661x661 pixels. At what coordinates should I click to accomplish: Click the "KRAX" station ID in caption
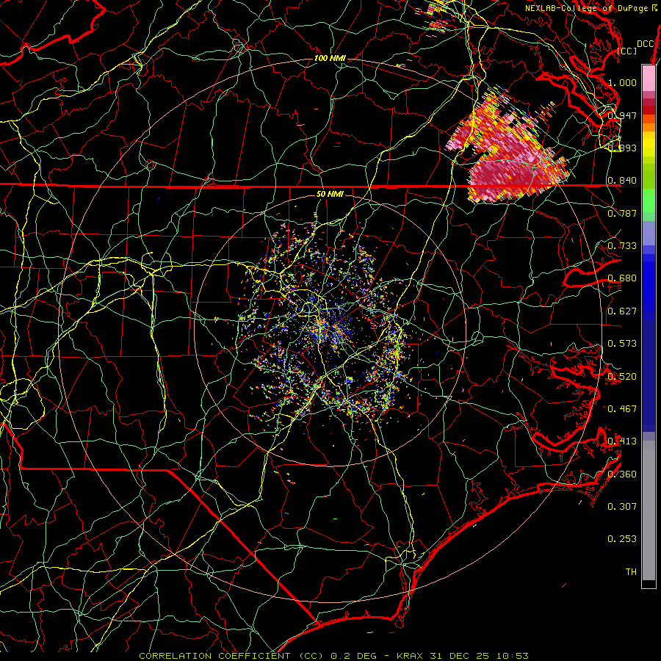tap(411, 656)
